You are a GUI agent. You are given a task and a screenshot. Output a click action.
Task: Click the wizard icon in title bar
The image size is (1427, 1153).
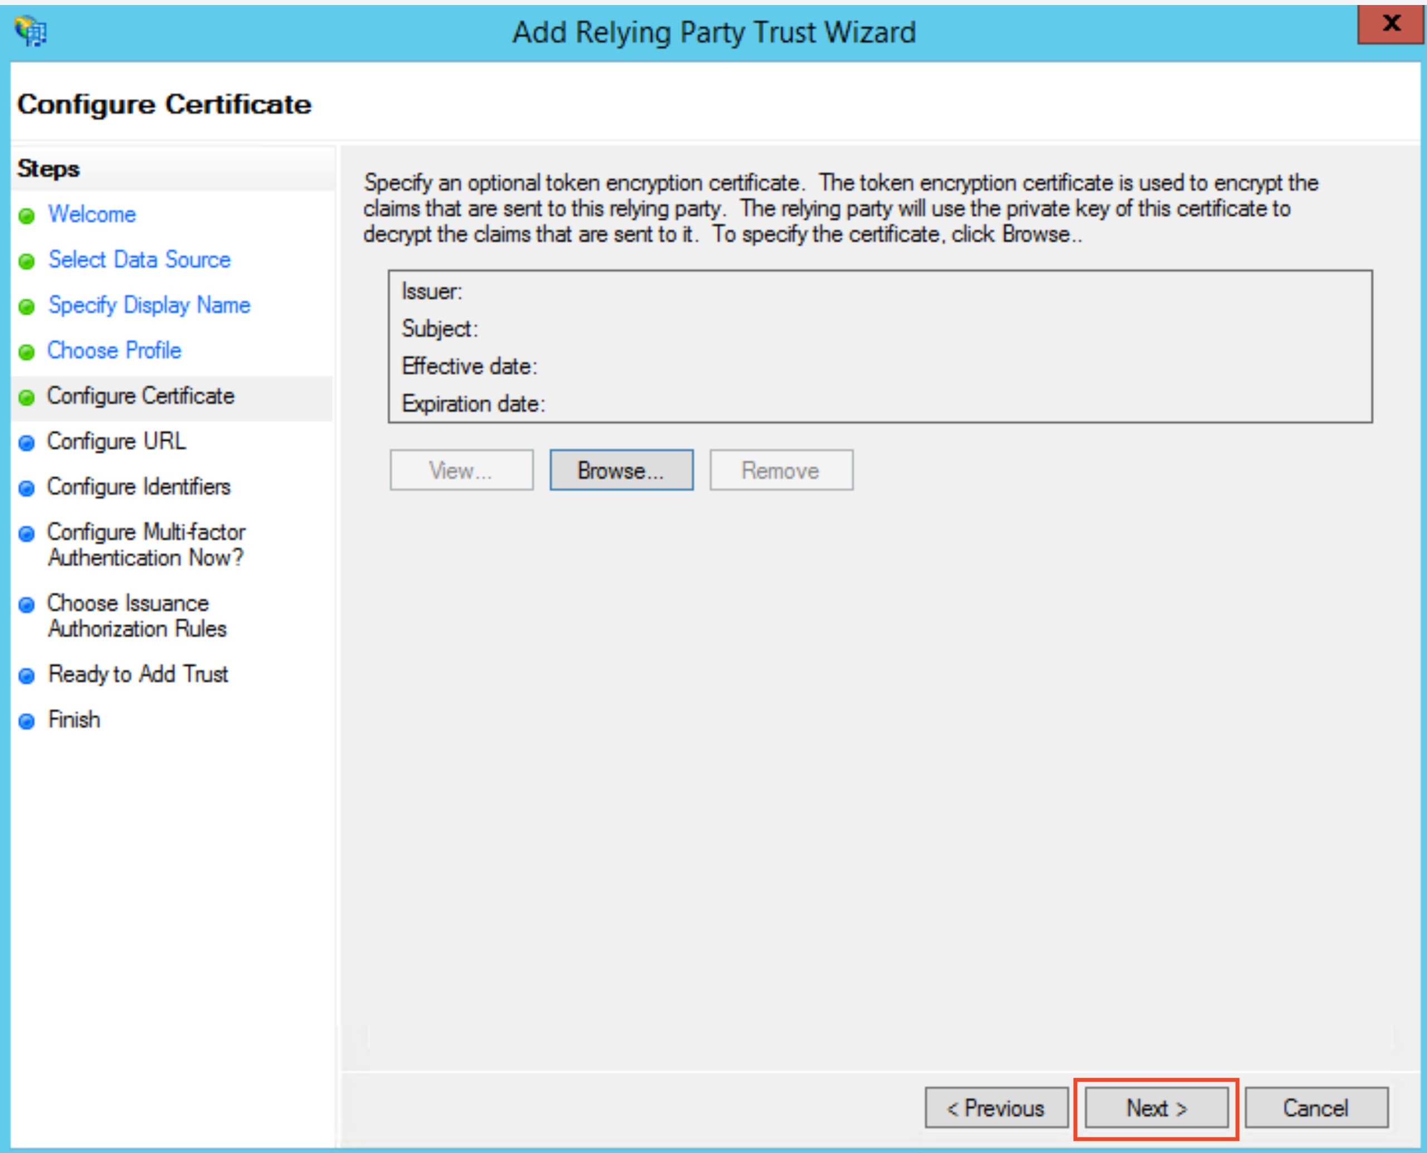tap(31, 31)
